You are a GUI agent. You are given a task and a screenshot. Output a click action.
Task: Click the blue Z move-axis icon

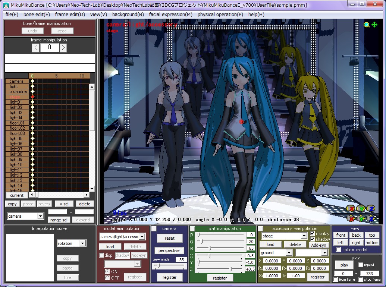[x=371, y=218]
